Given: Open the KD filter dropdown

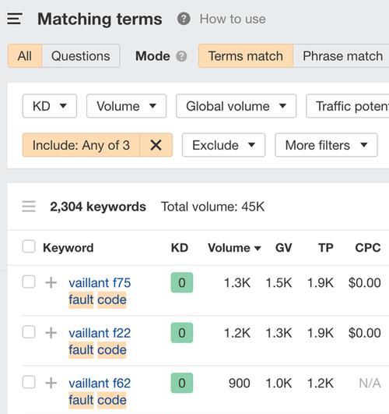Looking at the screenshot, I should click(50, 106).
